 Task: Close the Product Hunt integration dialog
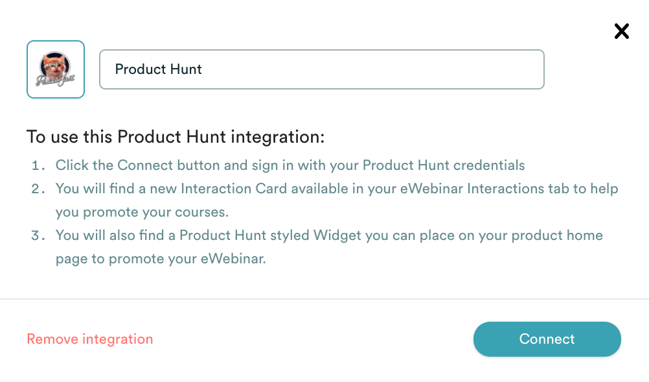[621, 31]
